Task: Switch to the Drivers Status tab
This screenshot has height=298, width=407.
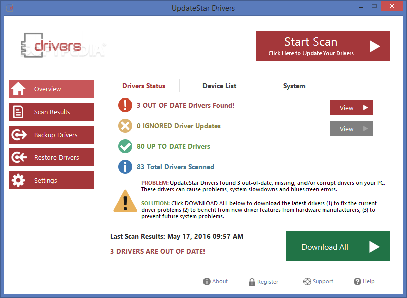Action: click(x=144, y=86)
